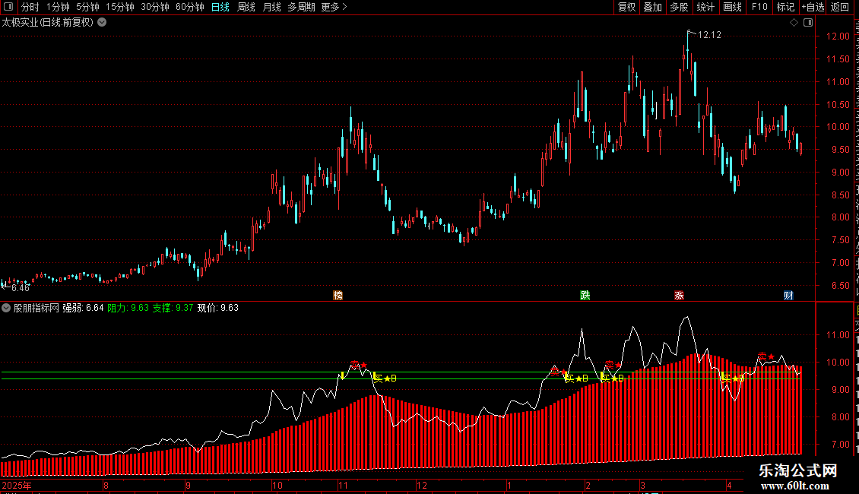
Task: Click the 财 event marker icon
Action: tap(788, 295)
